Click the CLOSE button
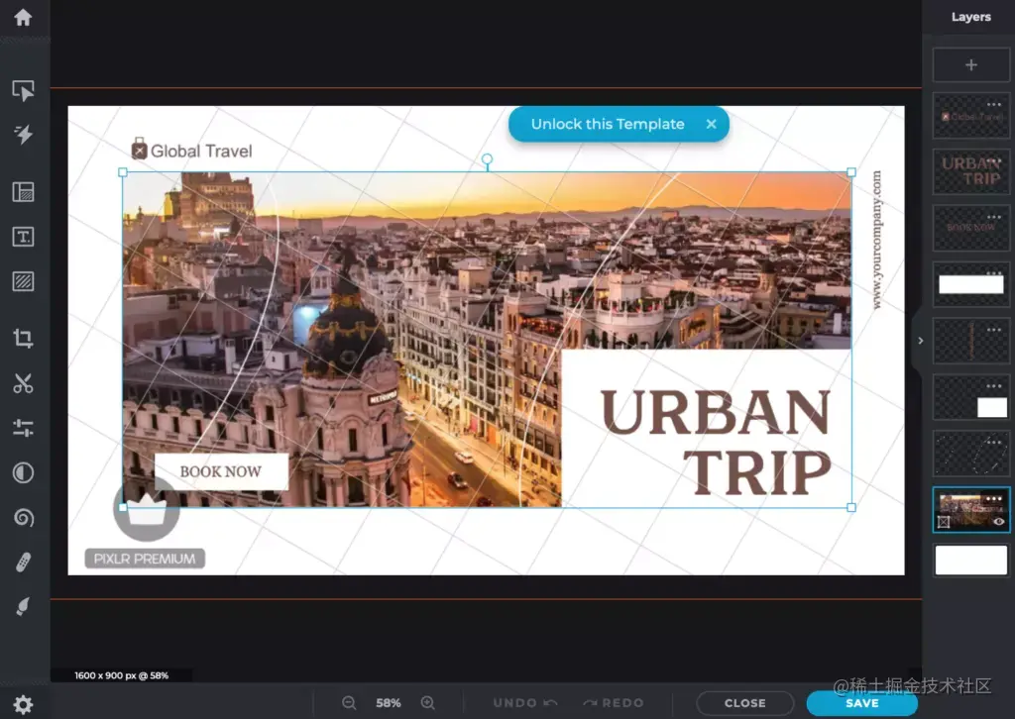The width and height of the screenshot is (1015, 719). tap(745, 703)
